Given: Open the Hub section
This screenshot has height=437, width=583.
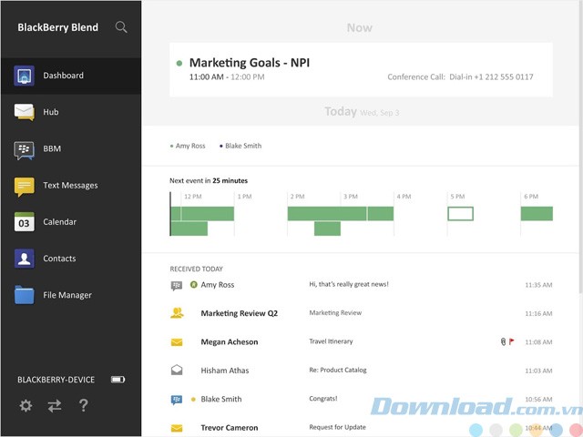Looking at the screenshot, I should click(70, 112).
